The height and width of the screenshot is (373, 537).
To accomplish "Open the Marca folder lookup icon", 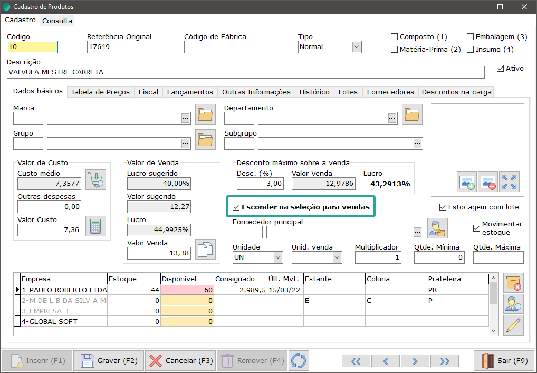I will 206,114.
